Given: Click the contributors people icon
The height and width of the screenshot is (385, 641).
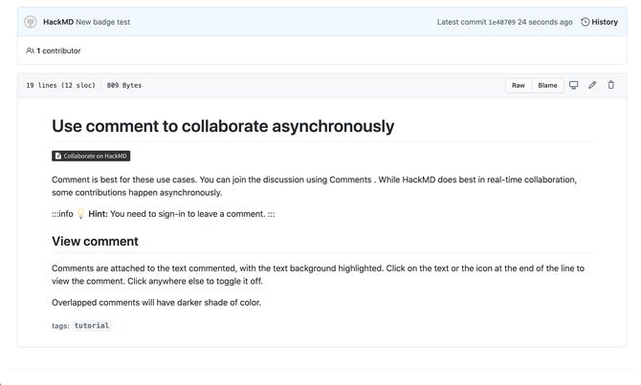Looking at the screenshot, I should click(30, 51).
